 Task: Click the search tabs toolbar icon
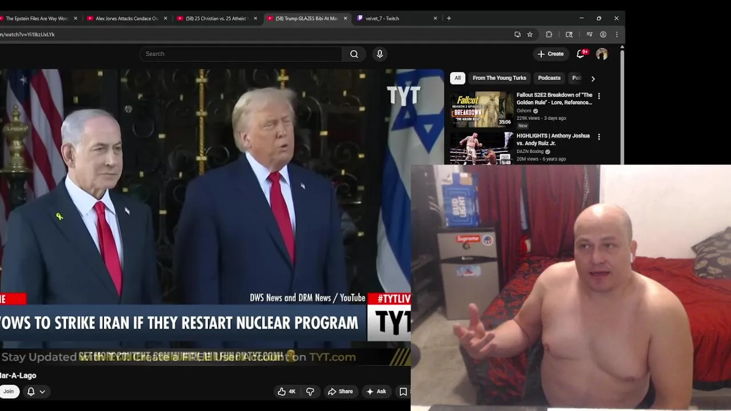[x=569, y=34]
